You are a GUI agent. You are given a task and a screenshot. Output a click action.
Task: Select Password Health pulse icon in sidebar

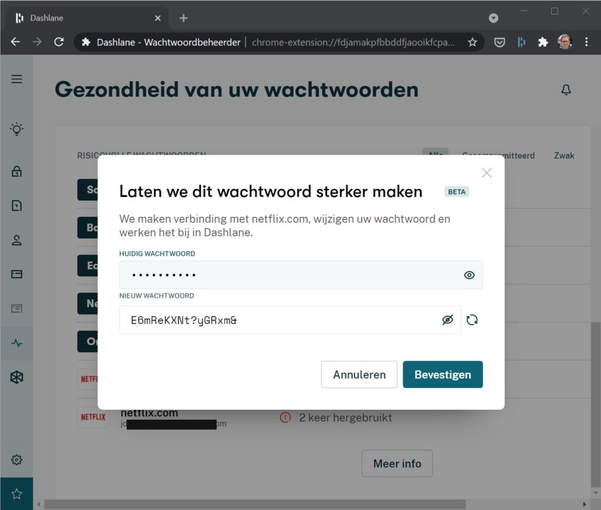[x=16, y=343]
